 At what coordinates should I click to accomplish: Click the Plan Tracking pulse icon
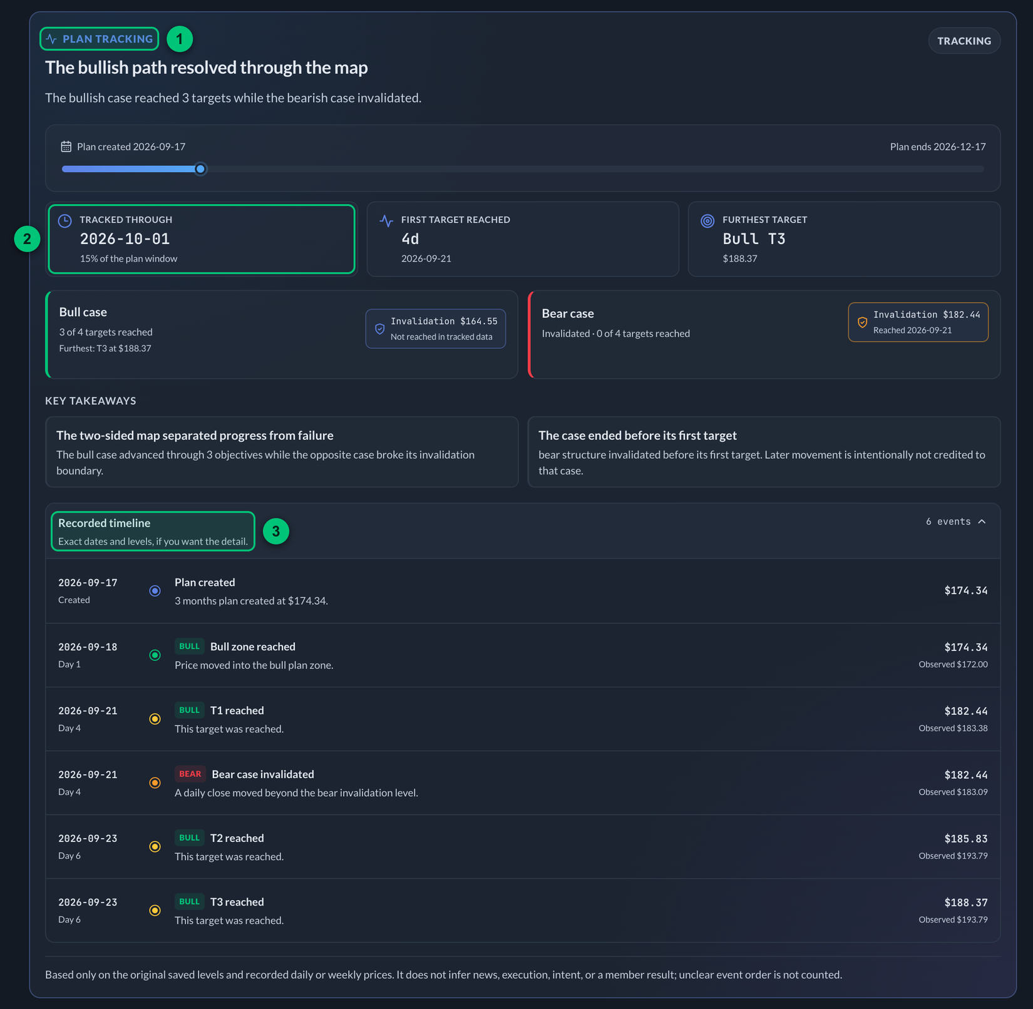point(52,39)
